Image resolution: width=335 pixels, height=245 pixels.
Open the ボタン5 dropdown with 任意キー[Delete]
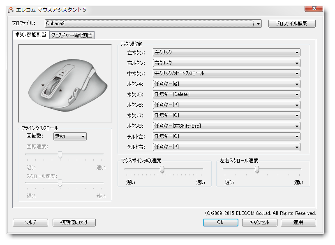(x=226, y=94)
